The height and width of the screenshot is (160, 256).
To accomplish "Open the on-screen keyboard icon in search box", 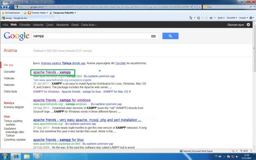I will [x=153, y=36].
